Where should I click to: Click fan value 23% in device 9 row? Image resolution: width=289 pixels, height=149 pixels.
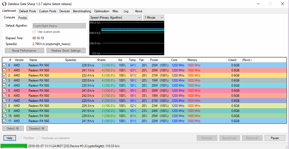(144, 111)
